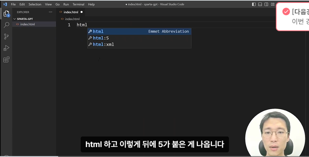Toggle secondary side bar layout icon
The image size is (309, 157).
(x=266, y=4)
